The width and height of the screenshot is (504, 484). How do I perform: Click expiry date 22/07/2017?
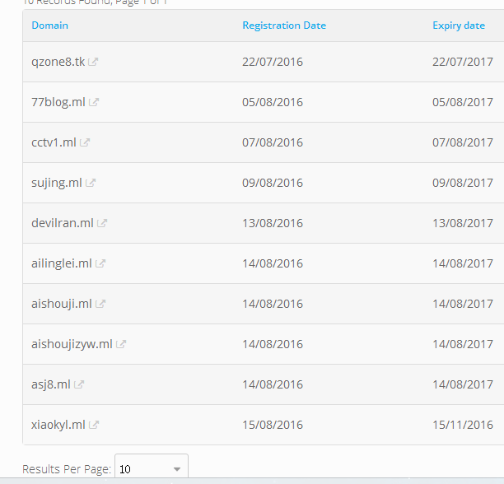(463, 62)
